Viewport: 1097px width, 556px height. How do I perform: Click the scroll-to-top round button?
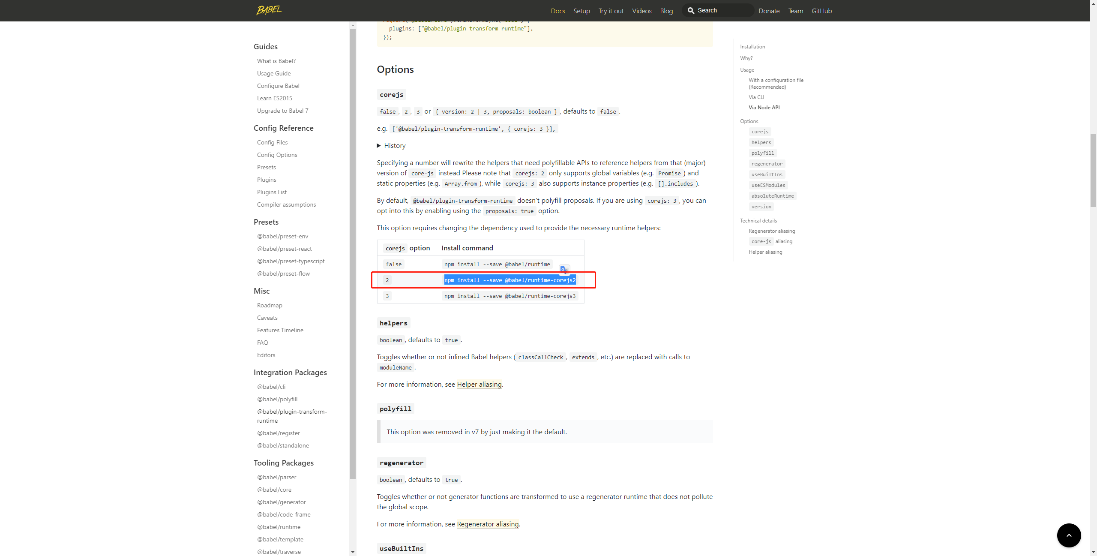click(x=1069, y=535)
